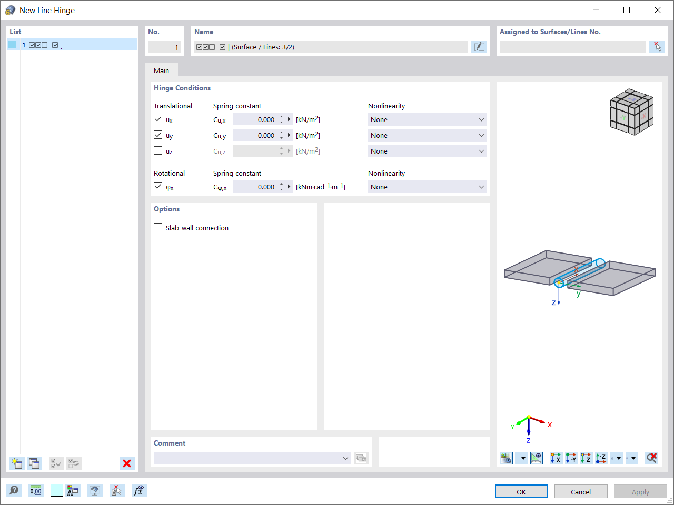Click the Name input field
This screenshot has width=674, height=505.
click(x=331, y=47)
